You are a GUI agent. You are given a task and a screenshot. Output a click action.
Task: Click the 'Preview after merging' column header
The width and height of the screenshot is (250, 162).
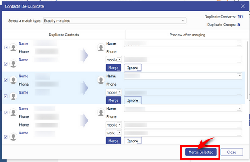pos(187,35)
